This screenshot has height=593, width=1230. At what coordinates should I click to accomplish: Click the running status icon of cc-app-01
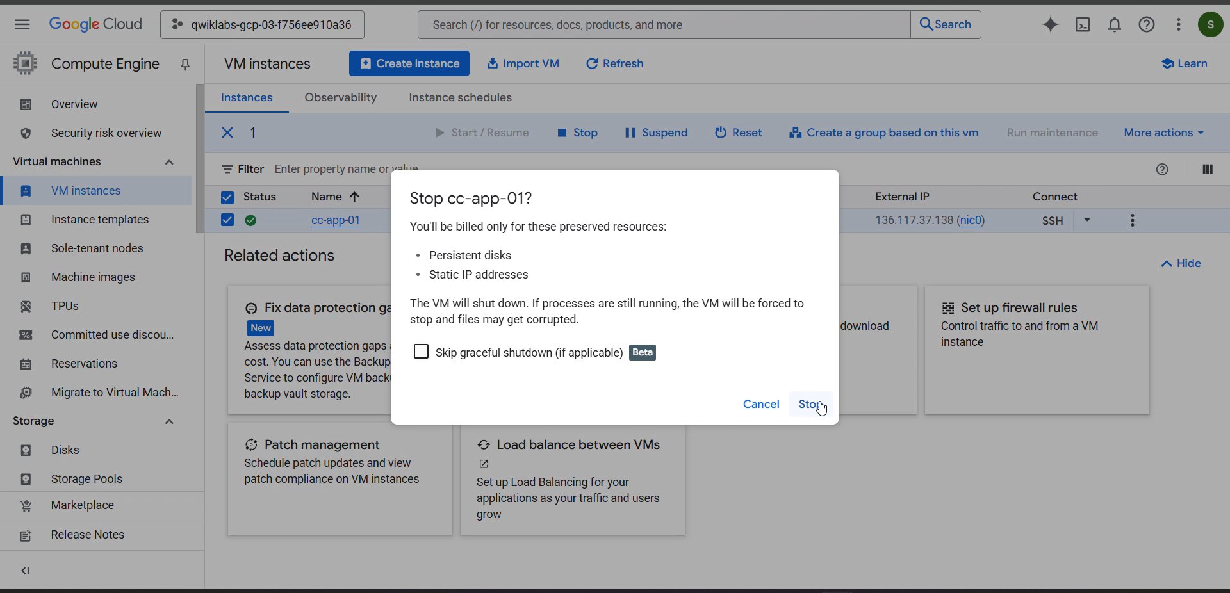(250, 220)
